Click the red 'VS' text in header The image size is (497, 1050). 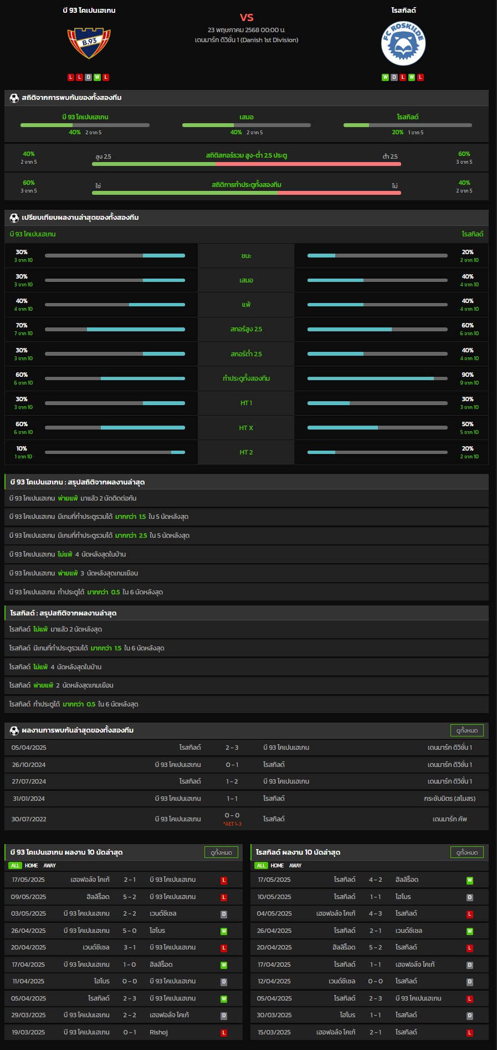tap(247, 17)
